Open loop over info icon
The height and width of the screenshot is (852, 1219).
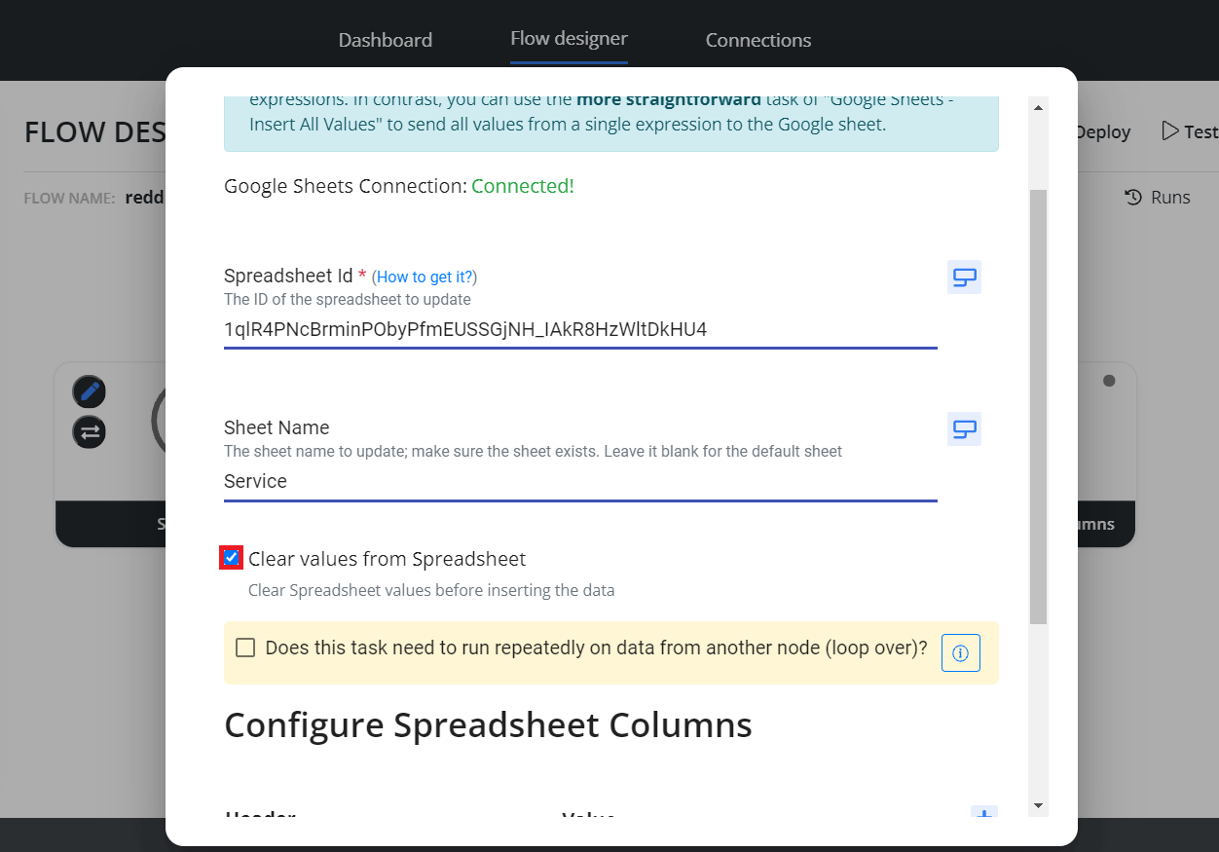click(960, 652)
